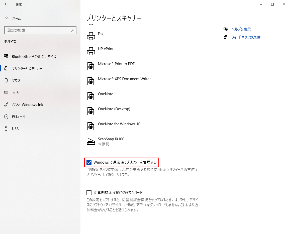
Task: Click the autoplay icon beside 自動再生
Action: [6, 117]
